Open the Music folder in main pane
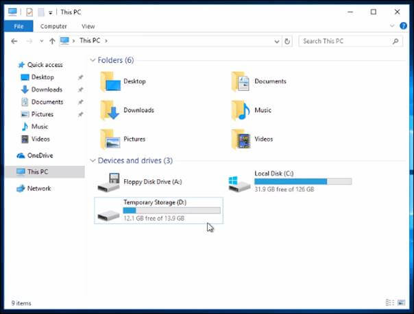Screen dimensions: 414x314 point(252,110)
